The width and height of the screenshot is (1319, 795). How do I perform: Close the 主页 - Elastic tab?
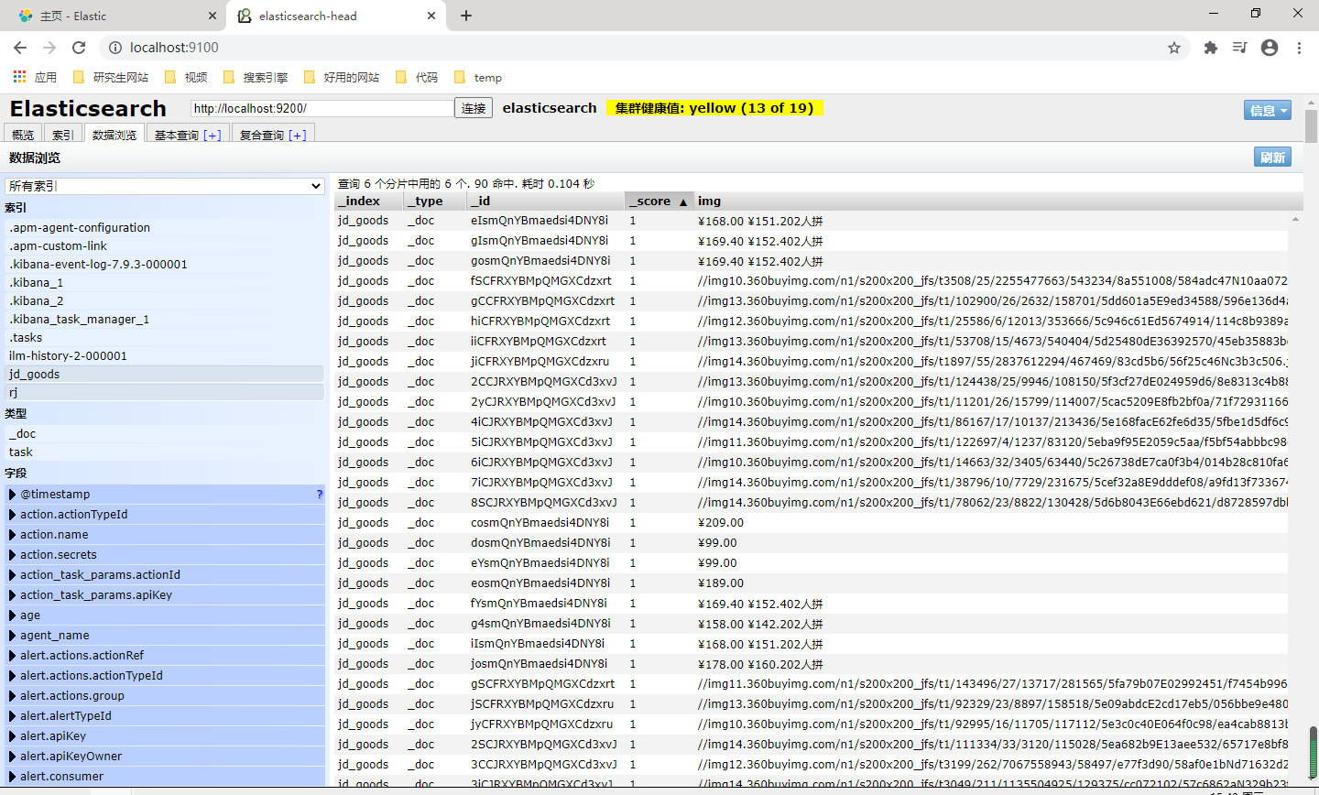click(212, 16)
